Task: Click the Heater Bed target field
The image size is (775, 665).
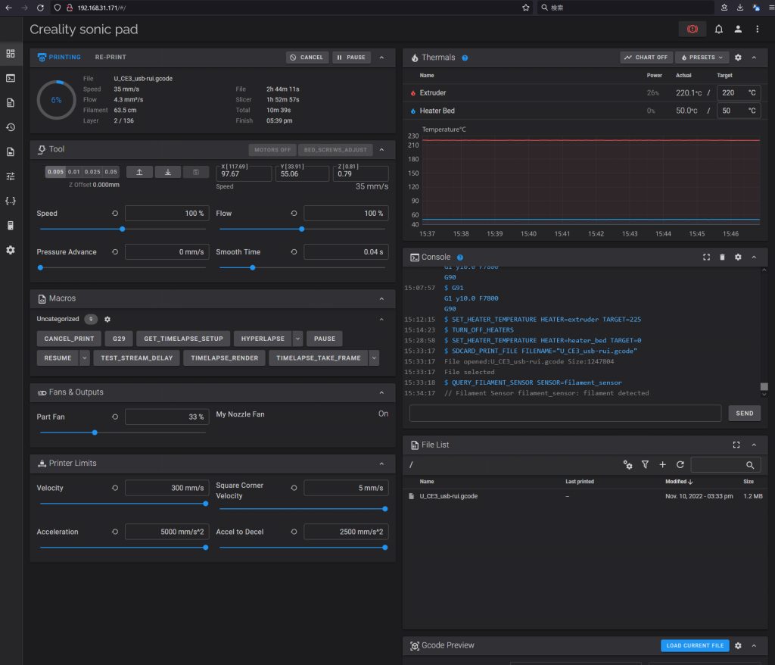Action: click(x=739, y=111)
